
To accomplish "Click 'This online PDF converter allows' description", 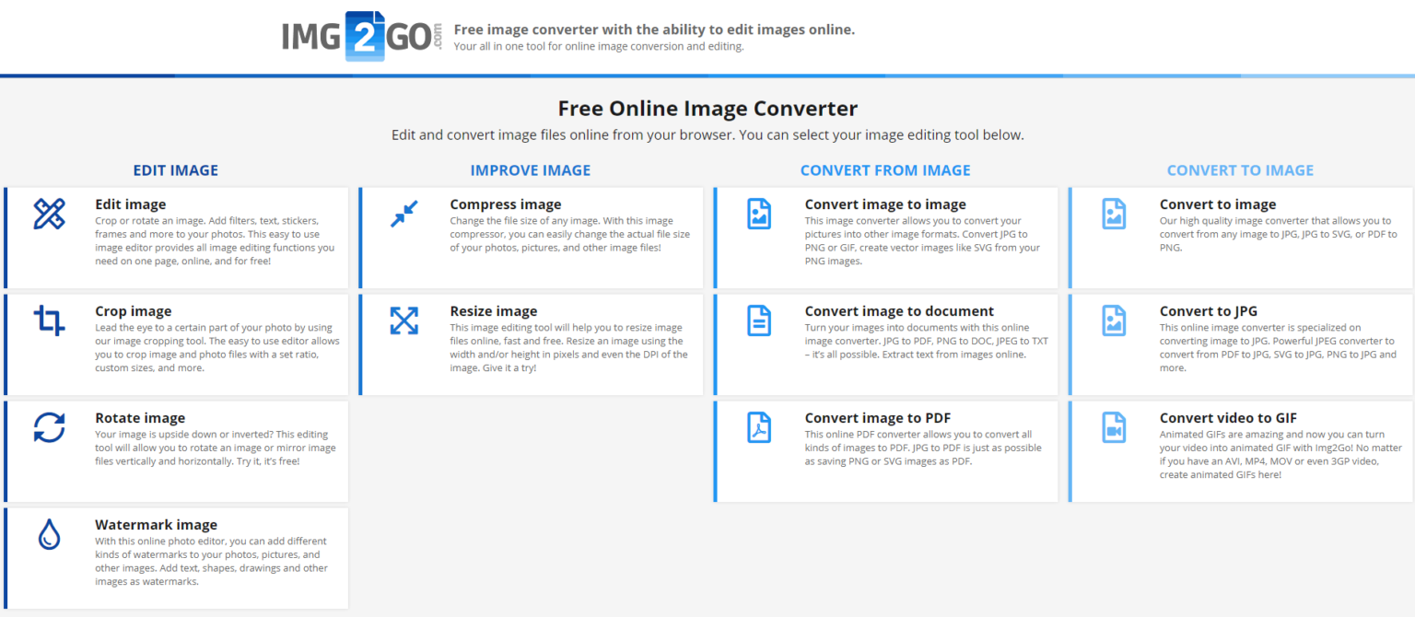I will 923,448.
